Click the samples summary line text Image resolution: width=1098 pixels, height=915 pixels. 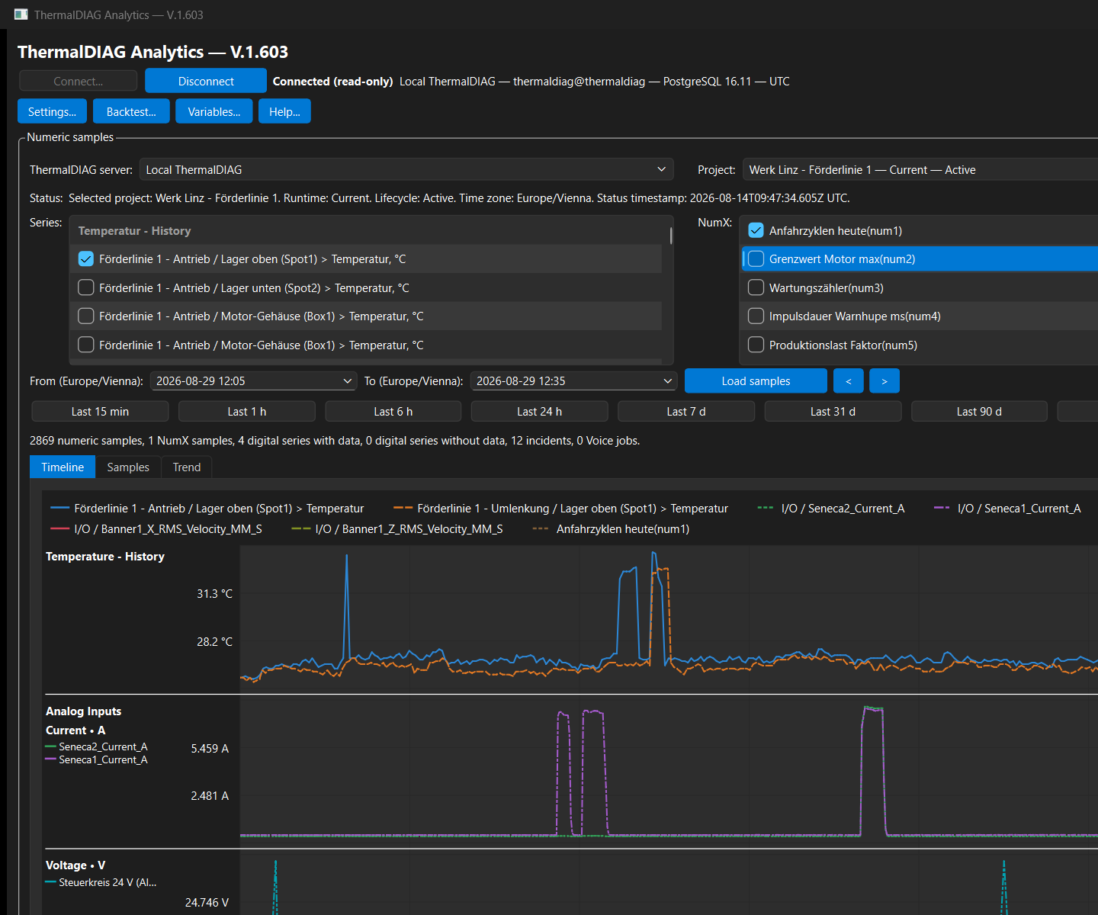(335, 440)
